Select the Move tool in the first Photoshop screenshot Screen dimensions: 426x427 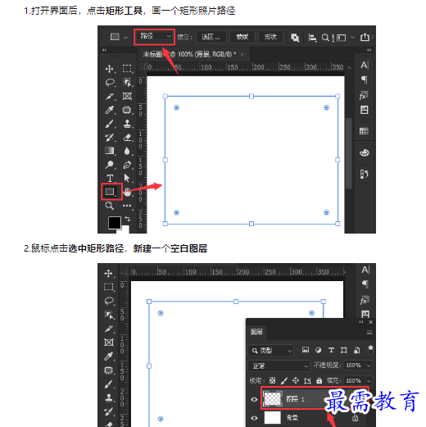110,69
